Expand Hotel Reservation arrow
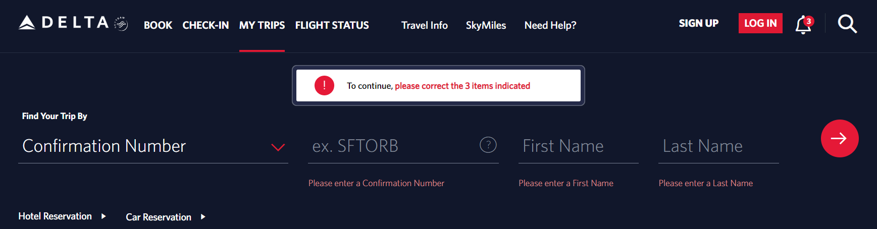 (x=104, y=216)
